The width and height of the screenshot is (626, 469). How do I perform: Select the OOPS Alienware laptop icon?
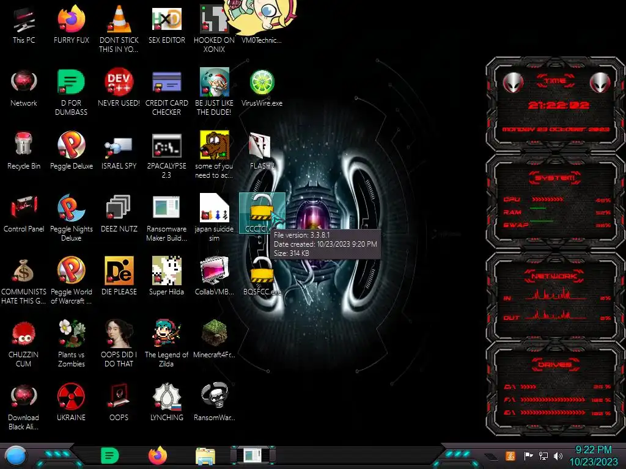coord(119,402)
